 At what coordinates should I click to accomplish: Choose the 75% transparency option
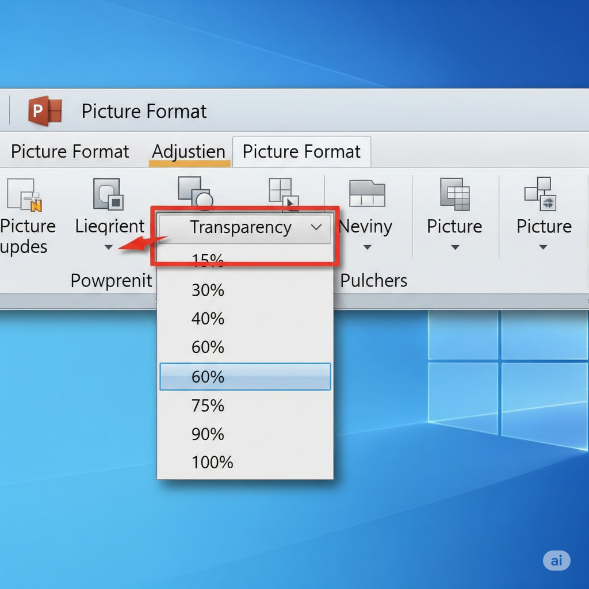coord(208,406)
